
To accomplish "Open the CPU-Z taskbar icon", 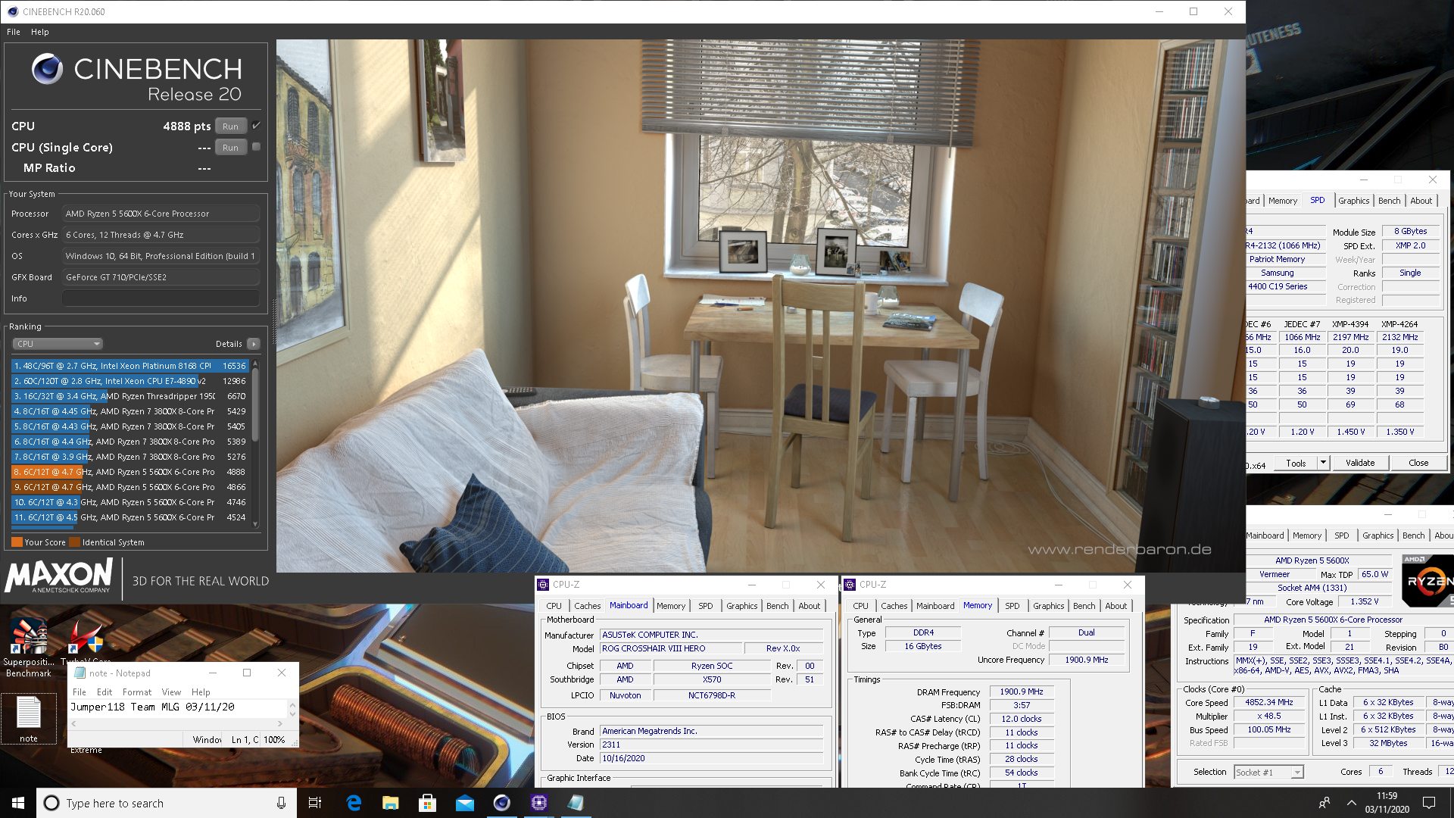I will (538, 803).
